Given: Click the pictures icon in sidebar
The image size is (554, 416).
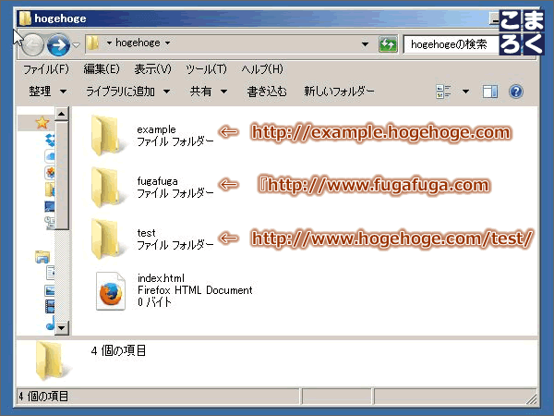Looking at the screenshot, I should (x=50, y=290).
